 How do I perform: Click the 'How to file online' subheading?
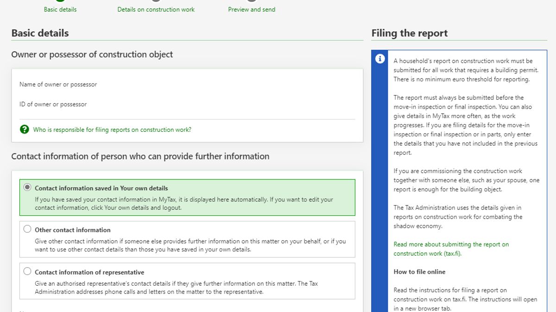coord(419,272)
